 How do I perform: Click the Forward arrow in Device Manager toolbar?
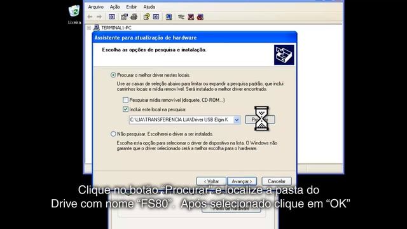coord(99,17)
